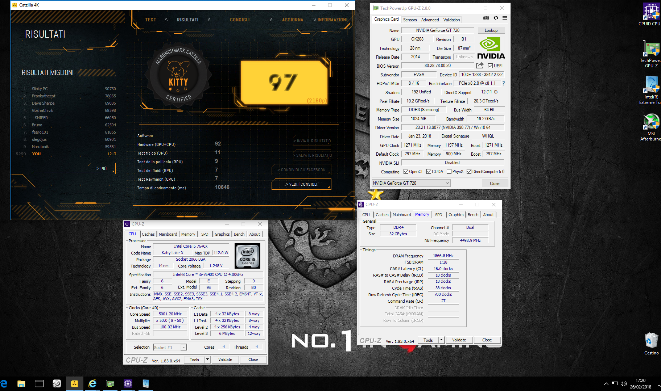Select the YOU 1213 leaderboard row
The height and width of the screenshot is (391, 661).
66,154
